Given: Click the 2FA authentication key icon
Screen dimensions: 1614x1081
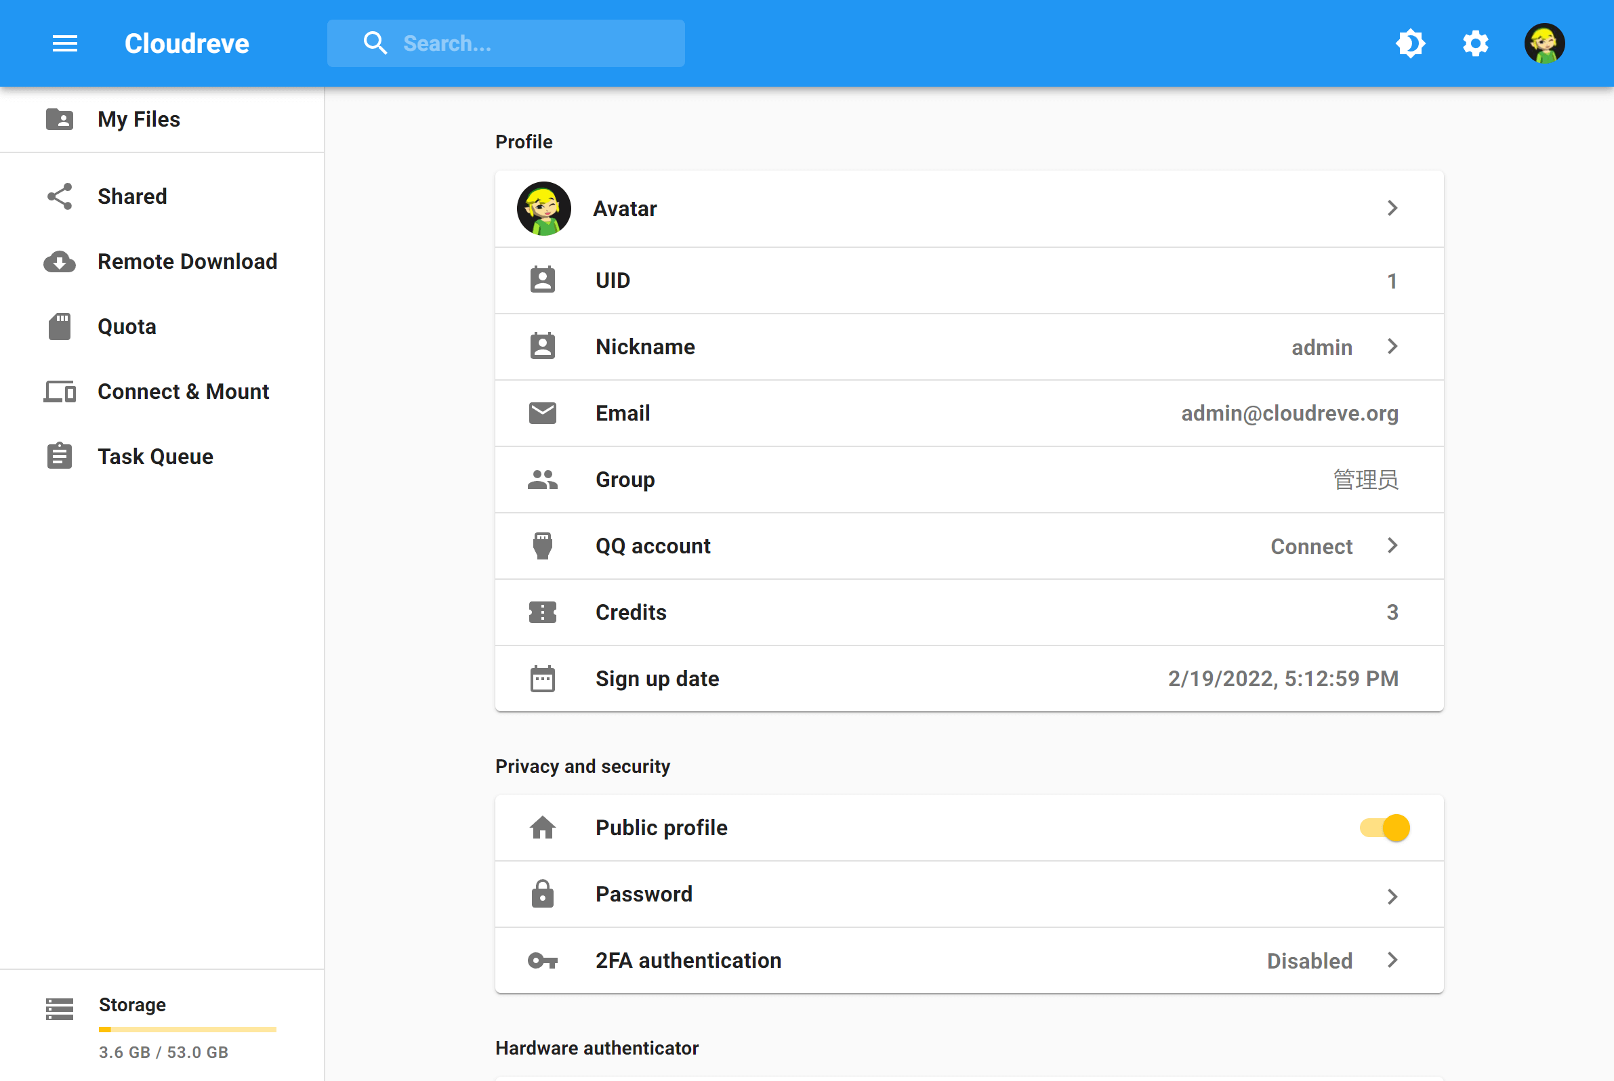Looking at the screenshot, I should 543,960.
